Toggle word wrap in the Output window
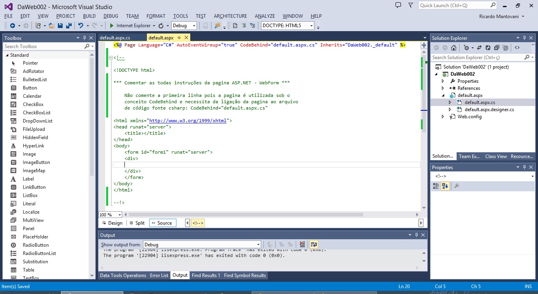 coord(314,245)
